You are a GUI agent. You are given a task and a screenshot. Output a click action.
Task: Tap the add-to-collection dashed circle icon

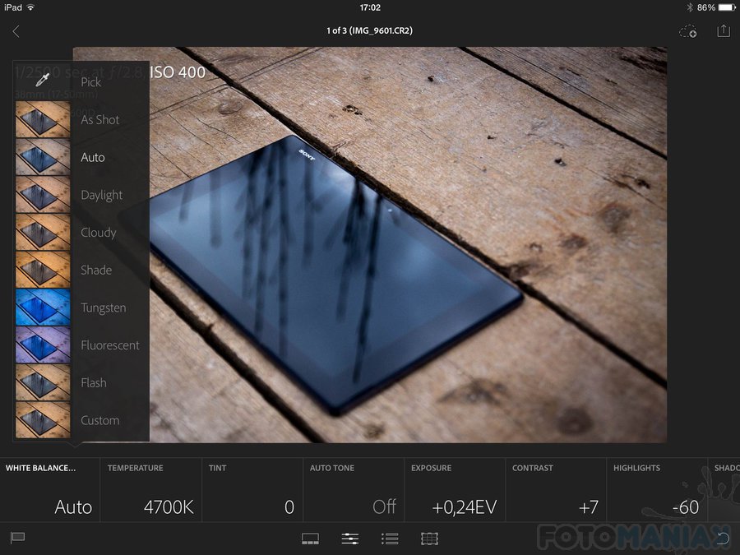pos(688,31)
